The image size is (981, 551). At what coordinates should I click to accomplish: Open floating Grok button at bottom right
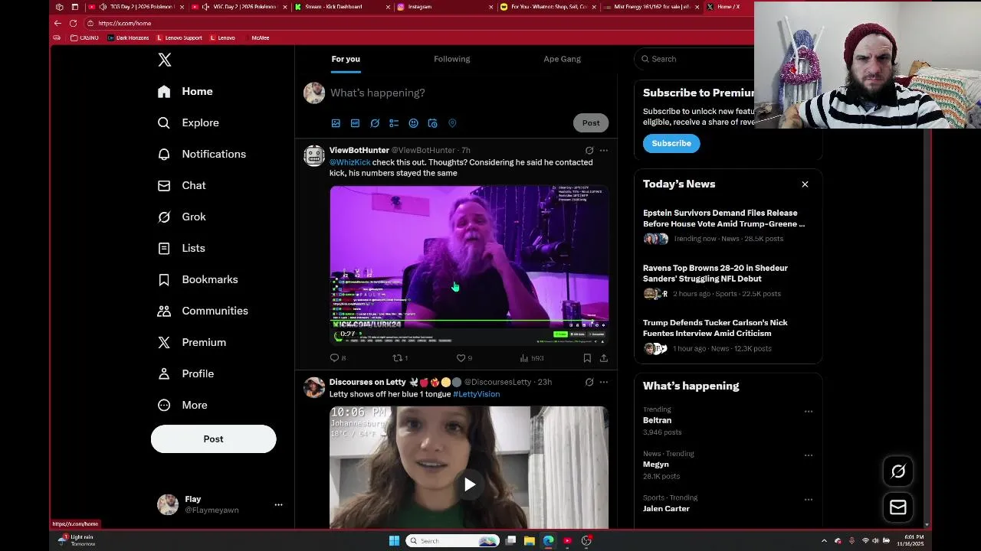click(x=898, y=471)
